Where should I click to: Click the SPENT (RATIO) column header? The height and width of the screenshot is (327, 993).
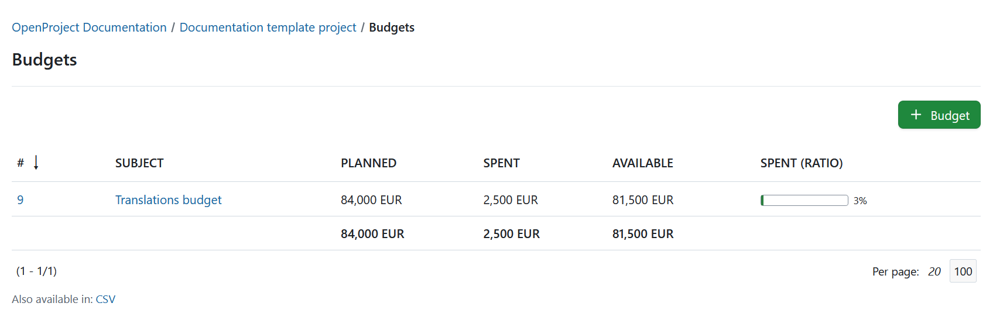pyautogui.click(x=801, y=163)
